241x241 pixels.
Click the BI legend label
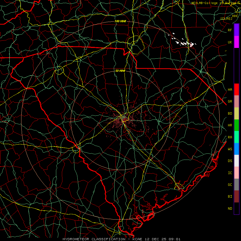pos(230,197)
